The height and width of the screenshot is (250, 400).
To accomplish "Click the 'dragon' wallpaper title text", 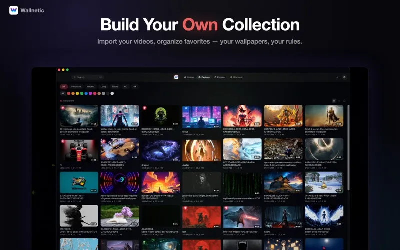I will [x=145, y=165].
